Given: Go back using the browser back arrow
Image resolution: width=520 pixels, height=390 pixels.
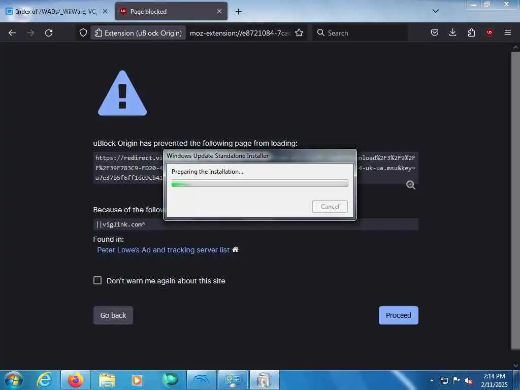Looking at the screenshot, I should pyautogui.click(x=12, y=33).
